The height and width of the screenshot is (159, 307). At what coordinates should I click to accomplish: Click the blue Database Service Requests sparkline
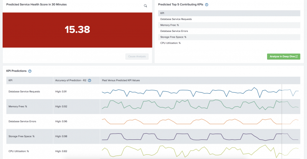click(200, 92)
